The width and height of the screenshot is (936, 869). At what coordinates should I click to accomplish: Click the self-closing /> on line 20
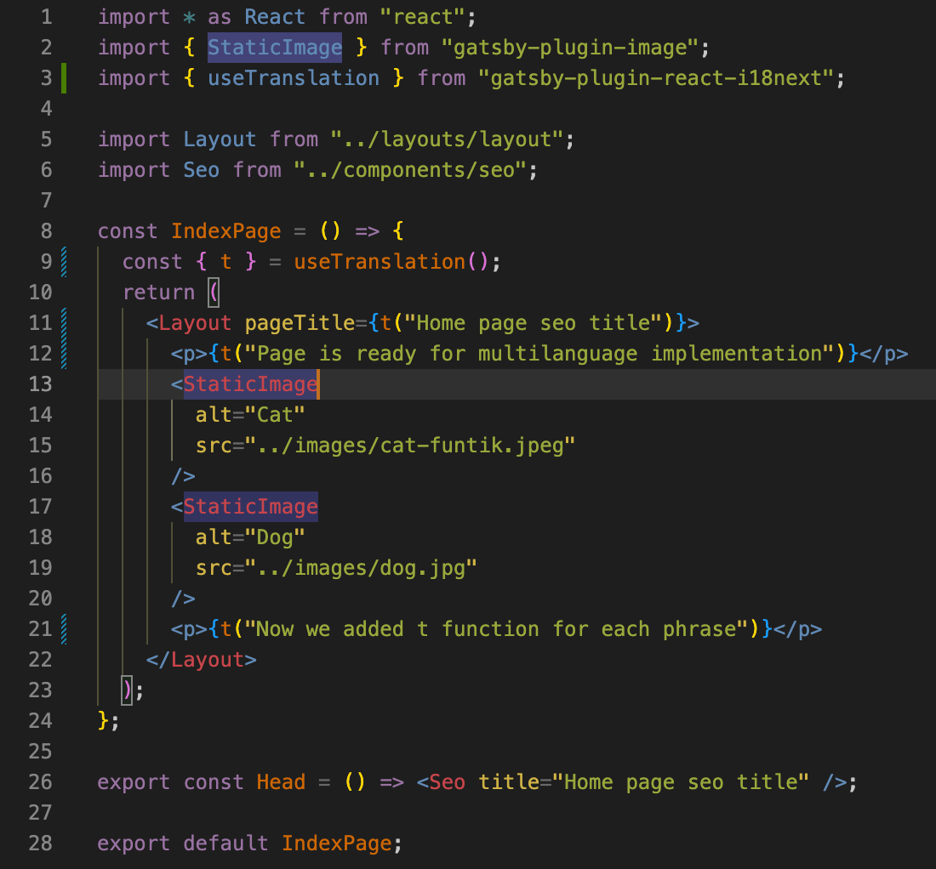[183, 599]
